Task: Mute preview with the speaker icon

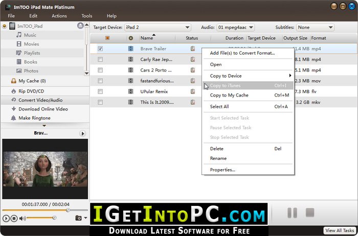Action: [x=23, y=219]
